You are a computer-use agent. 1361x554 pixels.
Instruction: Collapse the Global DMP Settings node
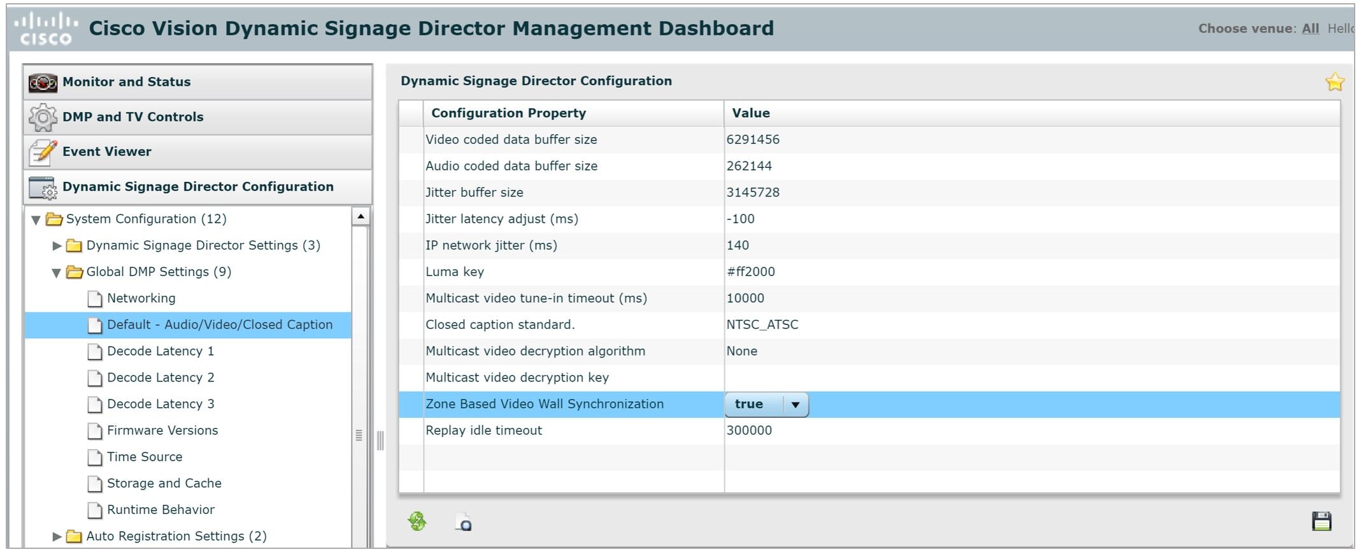click(57, 273)
